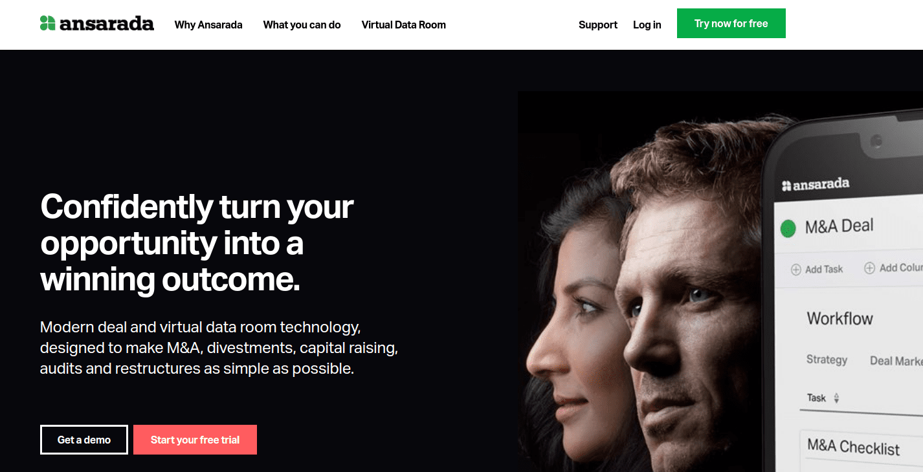Go to the Support page
Screen dimensions: 923x472
(598, 25)
